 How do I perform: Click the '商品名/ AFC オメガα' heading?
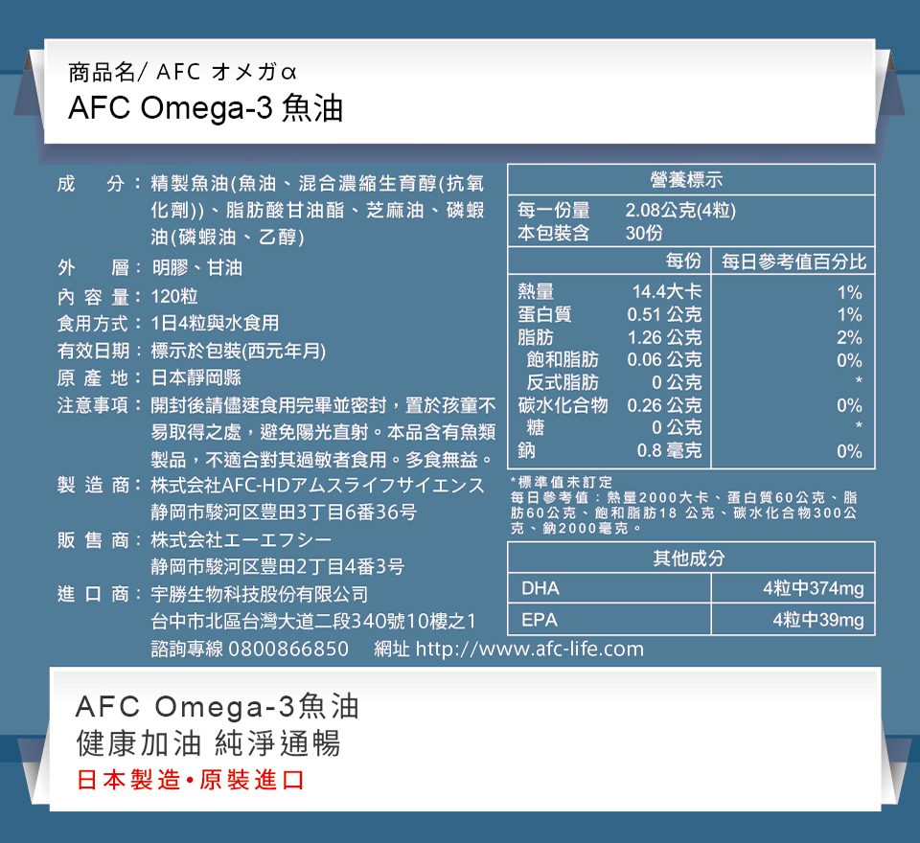pyautogui.click(x=183, y=72)
